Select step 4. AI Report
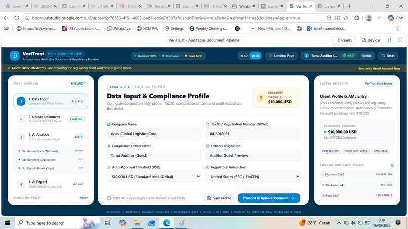The image size is (408, 229). pyautogui.click(x=51, y=184)
